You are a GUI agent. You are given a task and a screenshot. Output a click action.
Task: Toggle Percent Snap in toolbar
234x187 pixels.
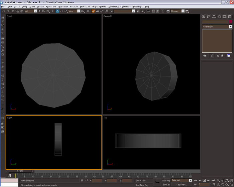coord(102,11)
